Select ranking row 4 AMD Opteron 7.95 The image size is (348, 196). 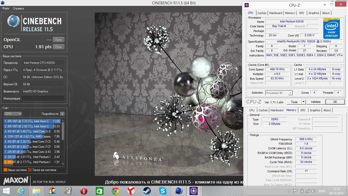[x=32, y=137]
